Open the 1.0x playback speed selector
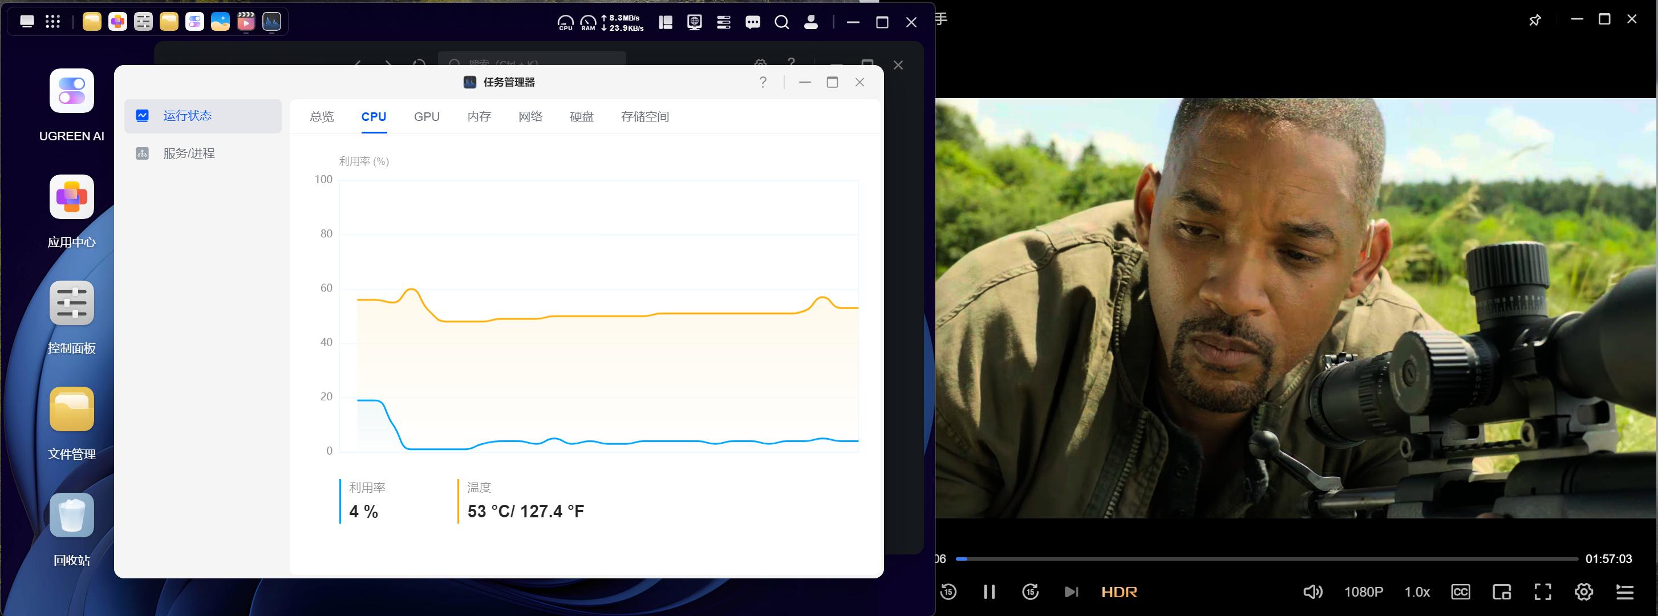 coord(1417,591)
